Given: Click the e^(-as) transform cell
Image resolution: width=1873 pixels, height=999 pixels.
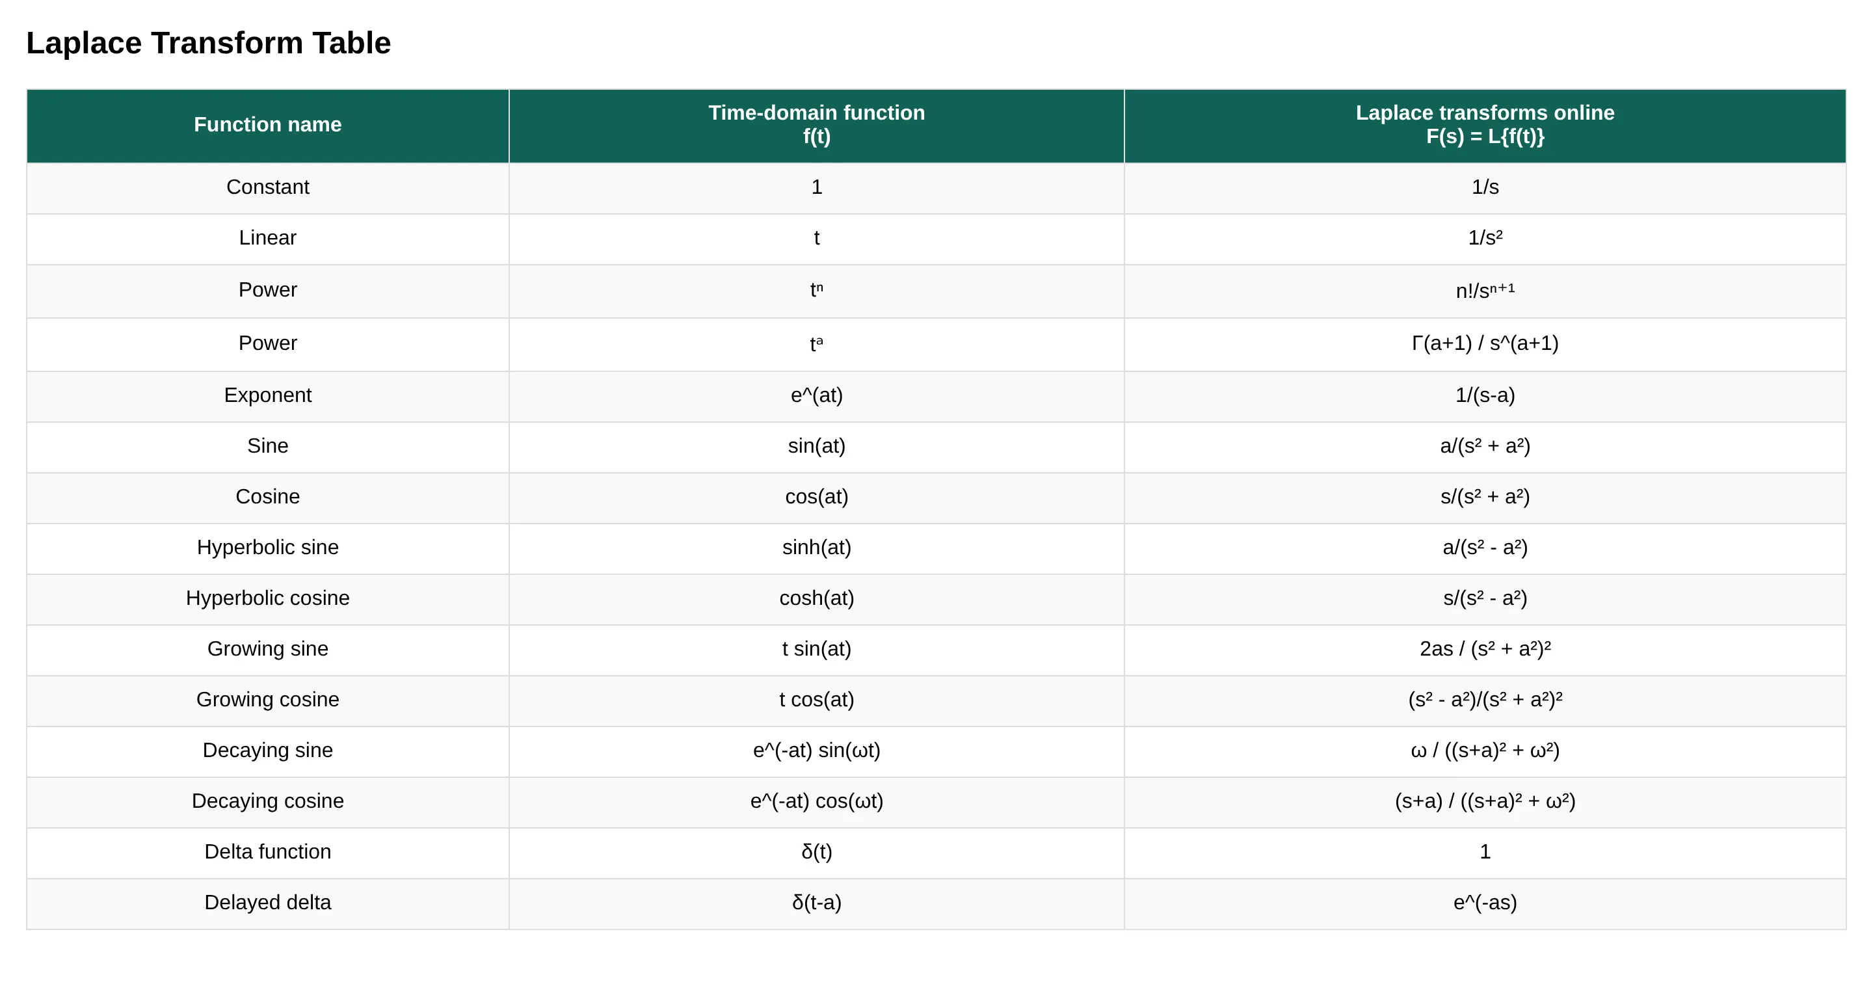Looking at the screenshot, I should click(1484, 902).
